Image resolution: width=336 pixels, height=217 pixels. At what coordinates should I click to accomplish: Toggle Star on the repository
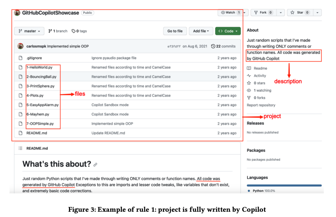coord(300,13)
